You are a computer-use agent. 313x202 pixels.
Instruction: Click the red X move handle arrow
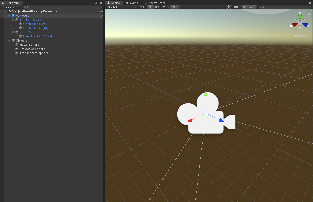tap(190, 120)
